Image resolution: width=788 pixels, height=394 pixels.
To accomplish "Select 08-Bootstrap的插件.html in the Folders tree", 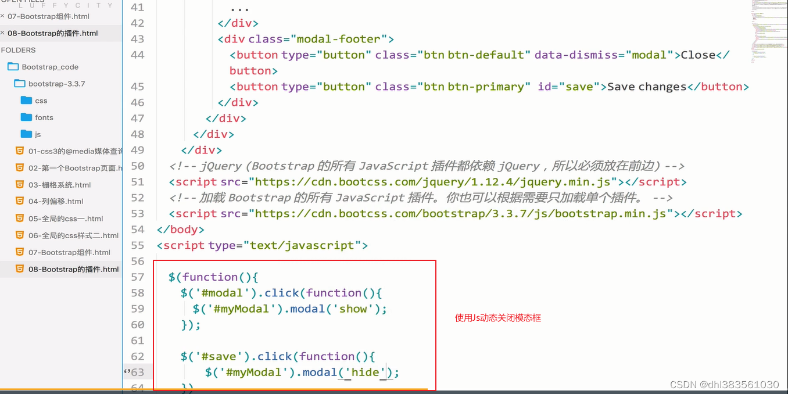I will pyautogui.click(x=73, y=269).
